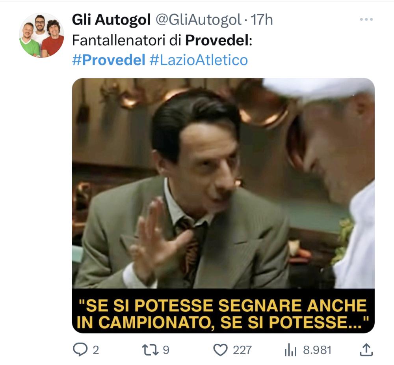Retweet using the arrows icon
This screenshot has height=365, width=394.
point(150,350)
